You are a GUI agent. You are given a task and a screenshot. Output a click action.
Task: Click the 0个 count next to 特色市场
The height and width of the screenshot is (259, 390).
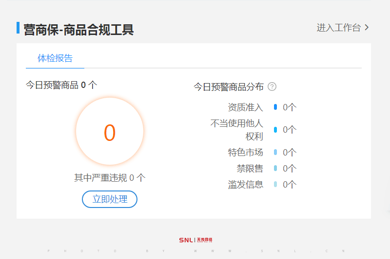point(290,152)
